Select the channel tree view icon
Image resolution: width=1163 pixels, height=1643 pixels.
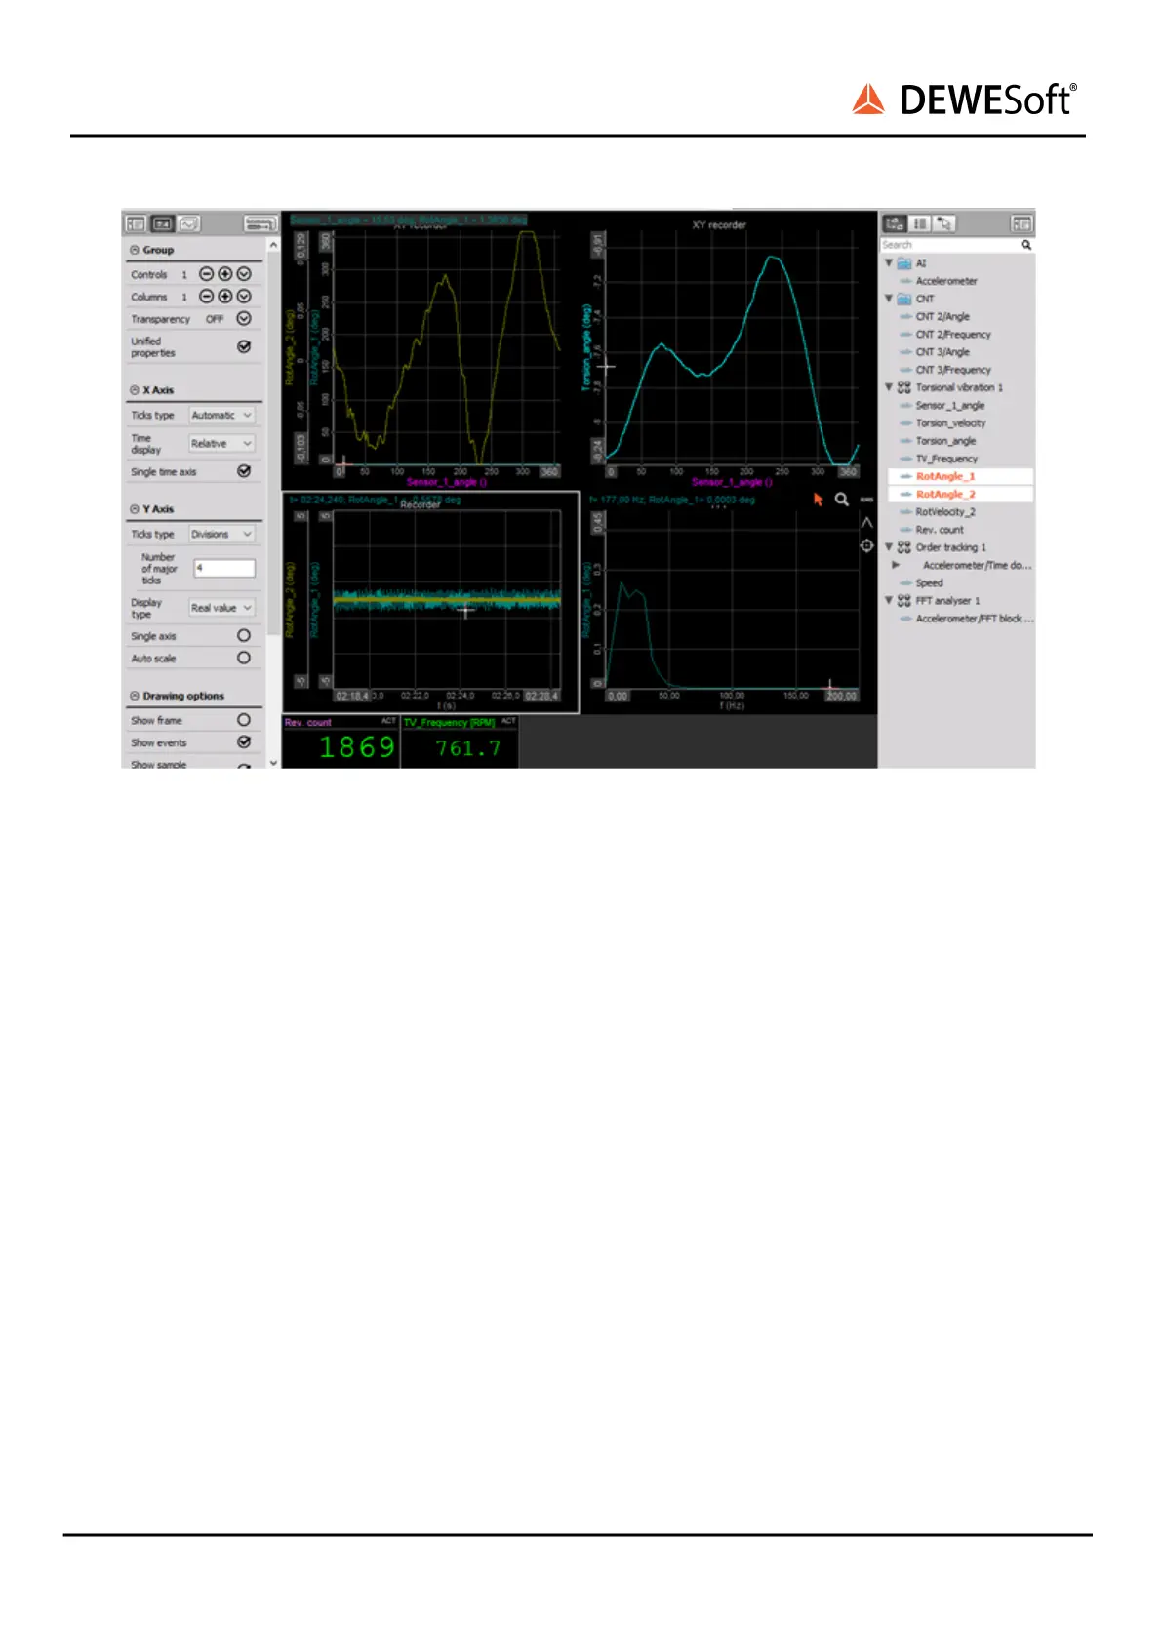895,223
